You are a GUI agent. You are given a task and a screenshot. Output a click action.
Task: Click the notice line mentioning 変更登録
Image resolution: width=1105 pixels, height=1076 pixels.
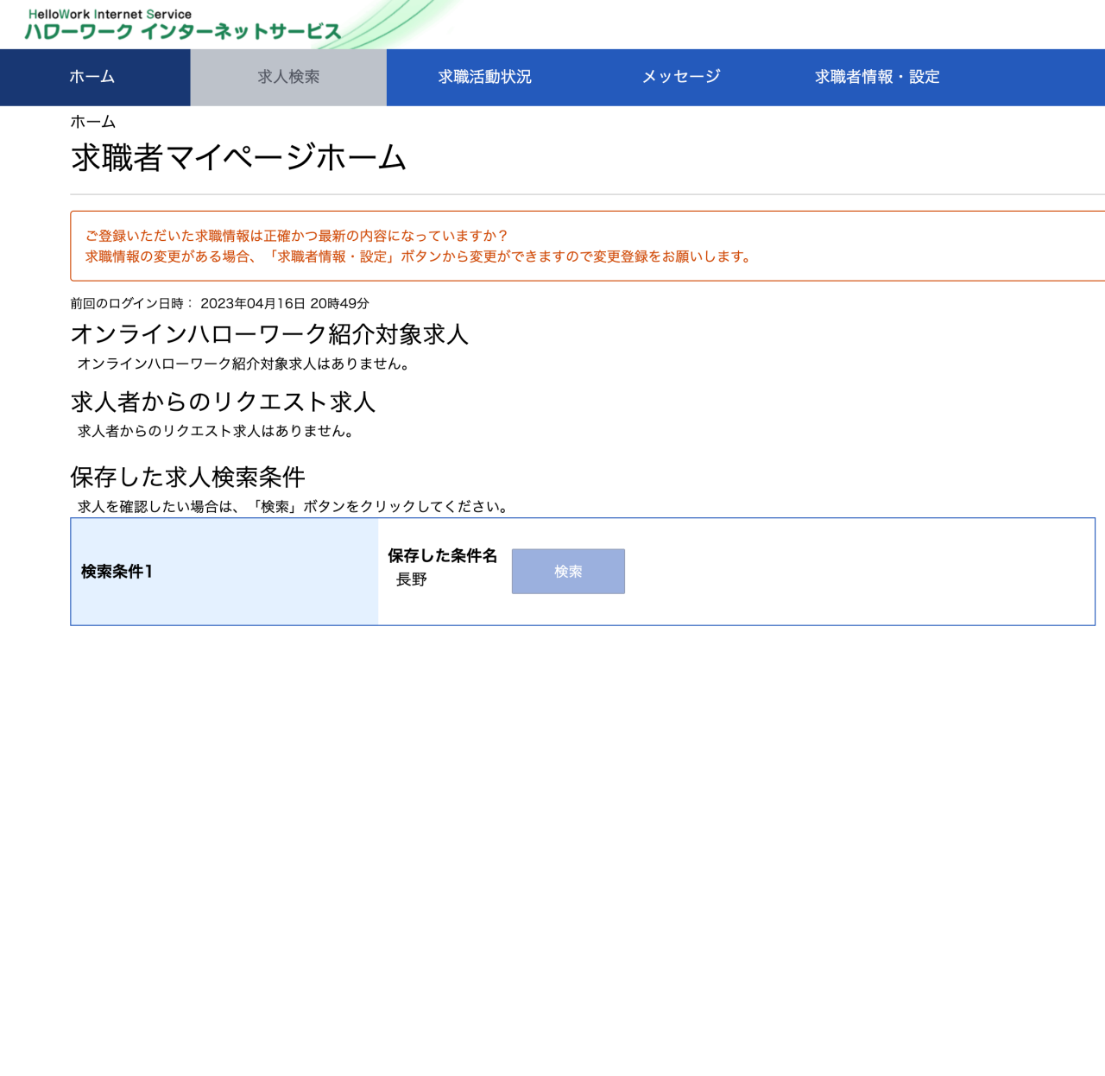click(419, 256)
